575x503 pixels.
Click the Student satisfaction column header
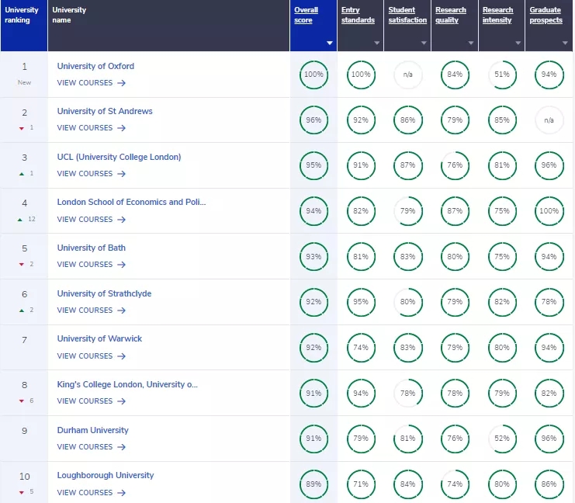click(x=407, y=16)
